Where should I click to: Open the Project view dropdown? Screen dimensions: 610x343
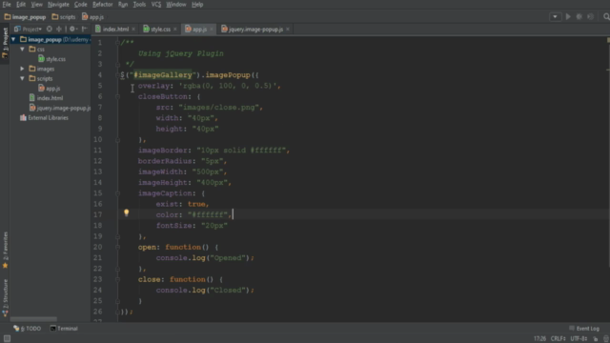click(29, 29)
